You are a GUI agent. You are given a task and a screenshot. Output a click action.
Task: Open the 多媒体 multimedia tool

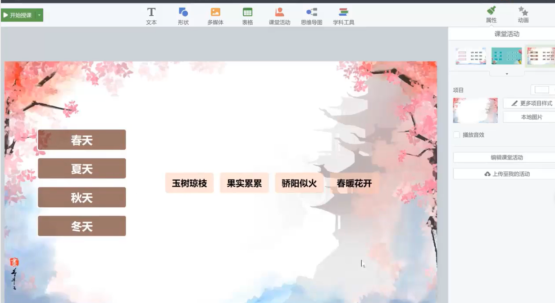[215, 16]
